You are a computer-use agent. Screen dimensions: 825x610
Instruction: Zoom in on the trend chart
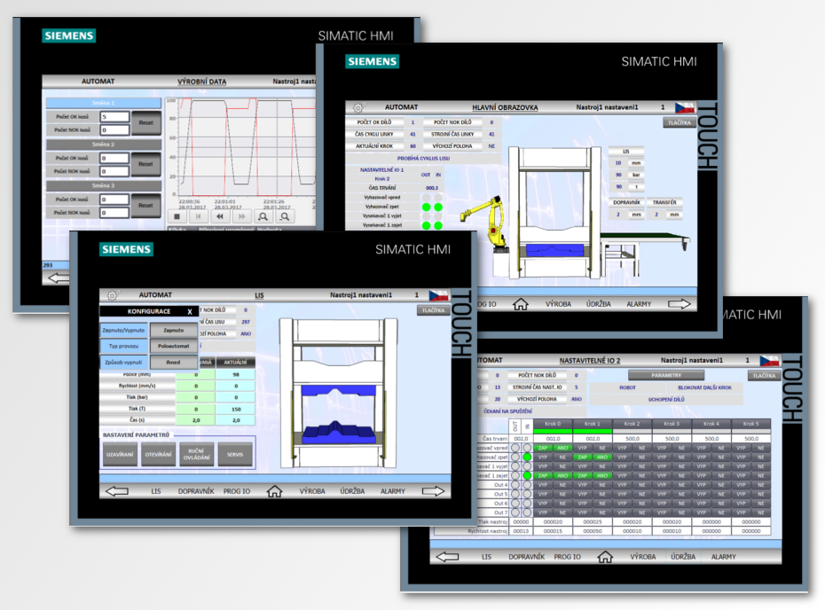tap(263, 215)
